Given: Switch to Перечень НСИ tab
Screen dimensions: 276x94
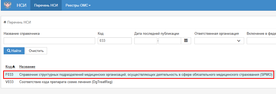Looking at the screenshot, I should (46, 5).
